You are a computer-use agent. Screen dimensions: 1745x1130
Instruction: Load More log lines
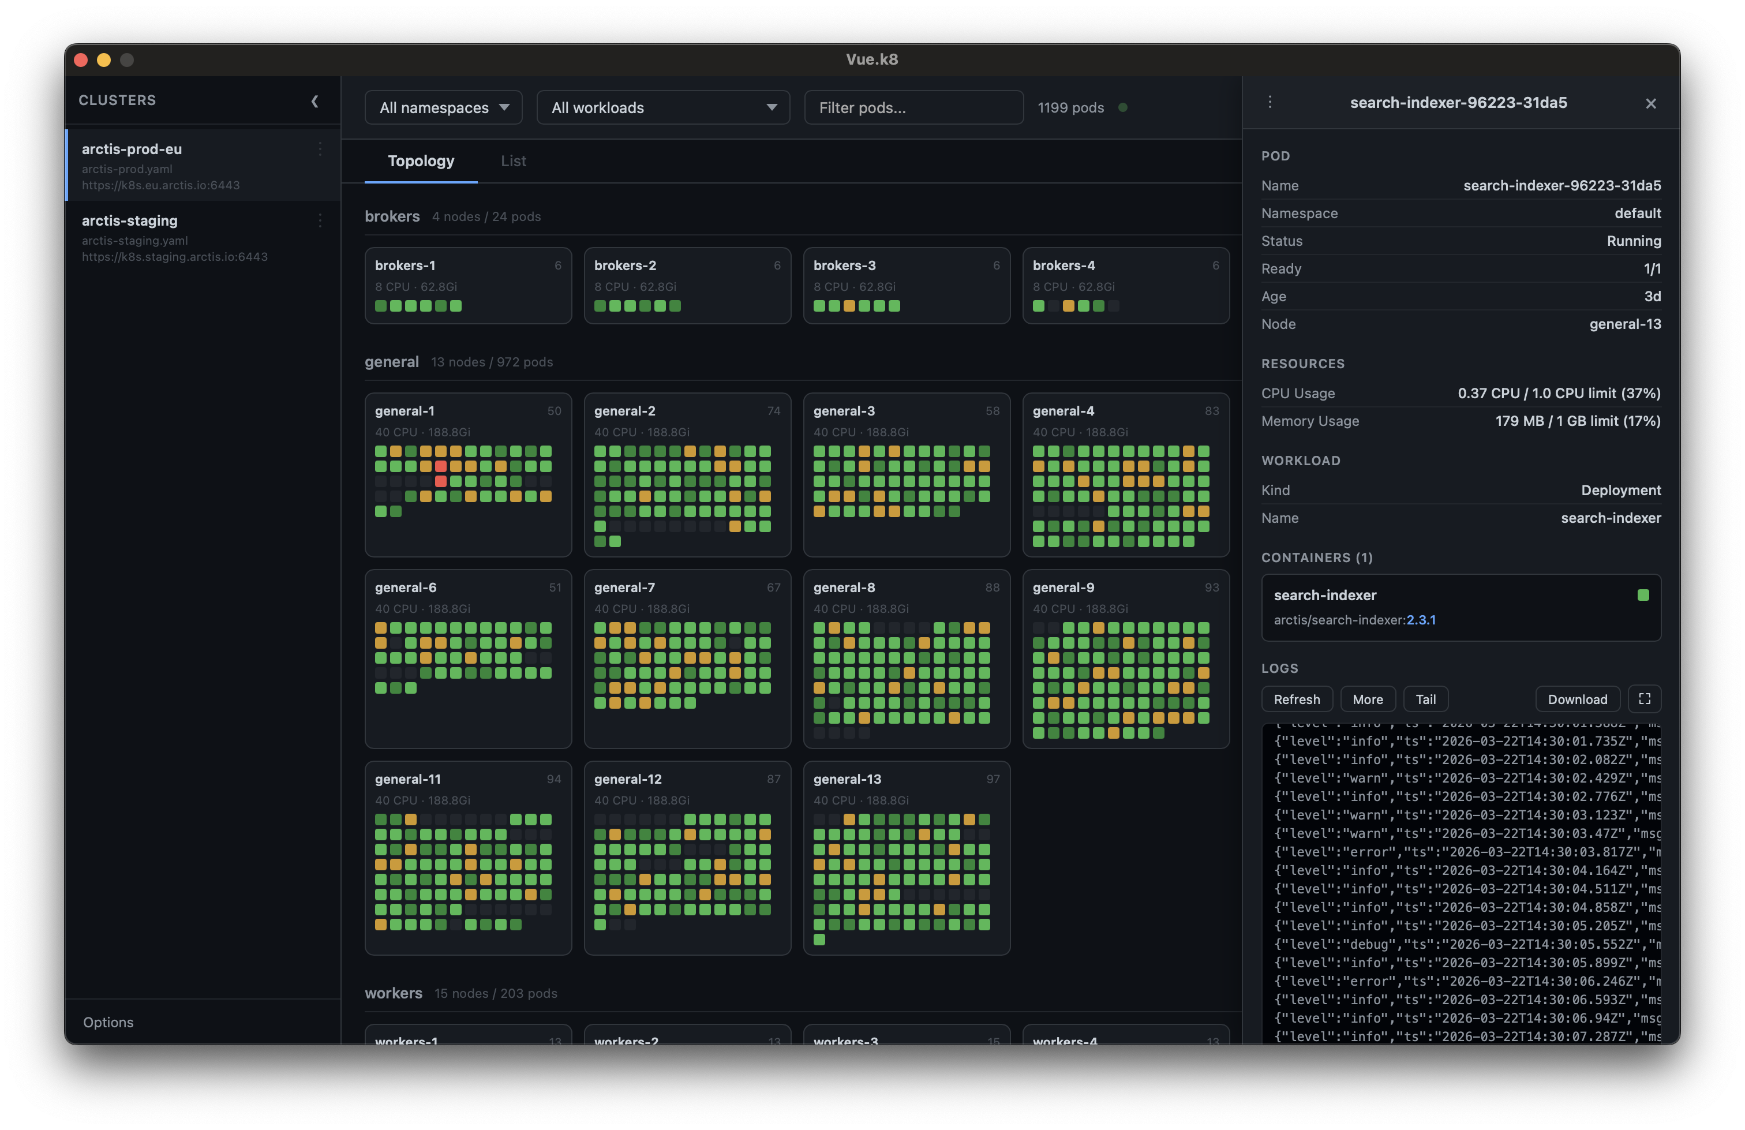pos(1368,699)
